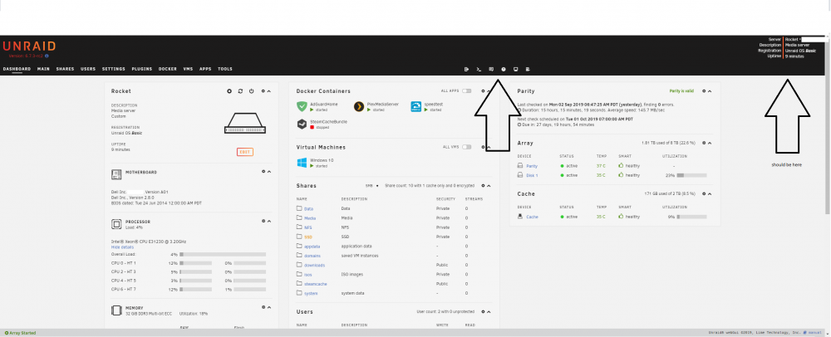Image resolution: width=831 pixels, height=337 pixels.
Task: Click the EDIT button in Rocket panel
Action: (x=245, y=152)
